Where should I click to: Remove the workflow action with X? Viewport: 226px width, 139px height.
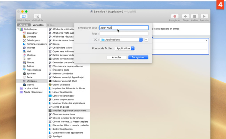point(206,40)
